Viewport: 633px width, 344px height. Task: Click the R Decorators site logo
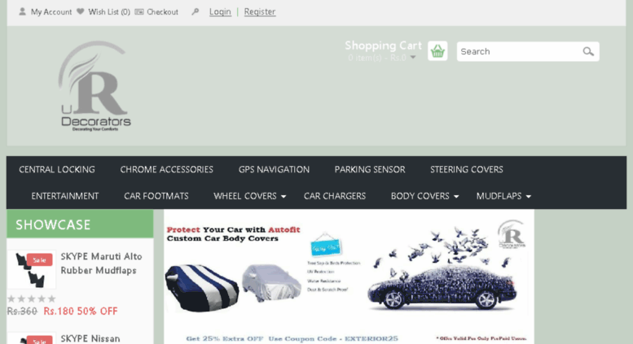tap(95, 86)
